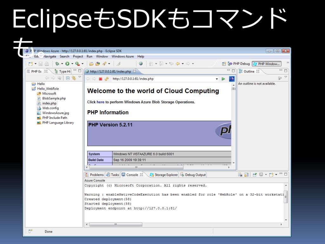Click the web browser globe toolbar icon
This screenshot has width=325, height=244.
(141, 64)
